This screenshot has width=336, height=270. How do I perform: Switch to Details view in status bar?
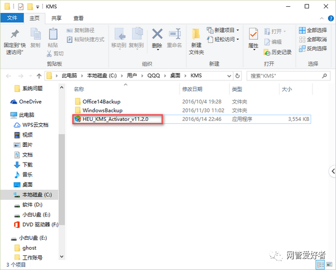320,264
